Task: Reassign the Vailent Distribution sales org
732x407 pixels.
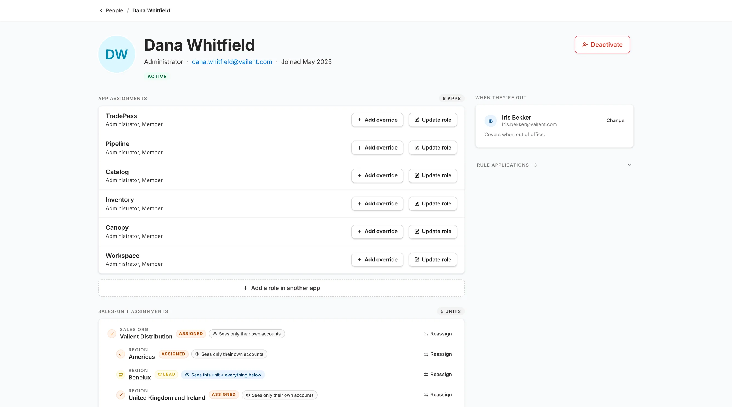Action: tap(438, 334)
